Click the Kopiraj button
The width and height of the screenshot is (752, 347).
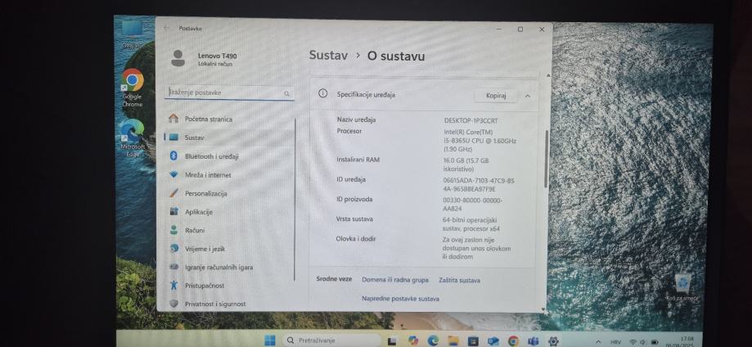(496, 96)
